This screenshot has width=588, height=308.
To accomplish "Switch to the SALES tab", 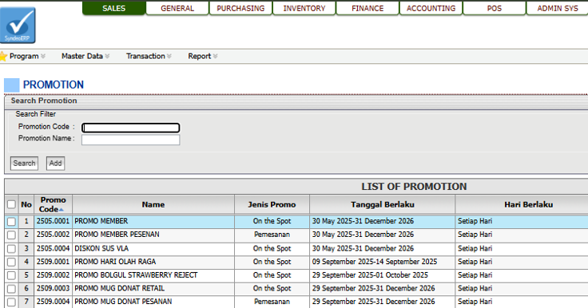I will [114, 8].
